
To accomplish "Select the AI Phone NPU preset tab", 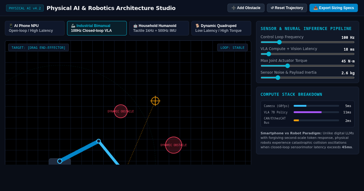I will click(35, 28).
